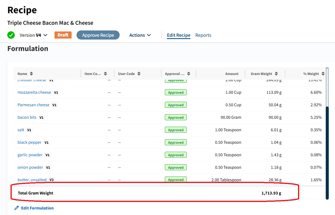Click the green checkmark status icon
The height and width of the screenshot is (215, 335).
[x=11, y=35]
